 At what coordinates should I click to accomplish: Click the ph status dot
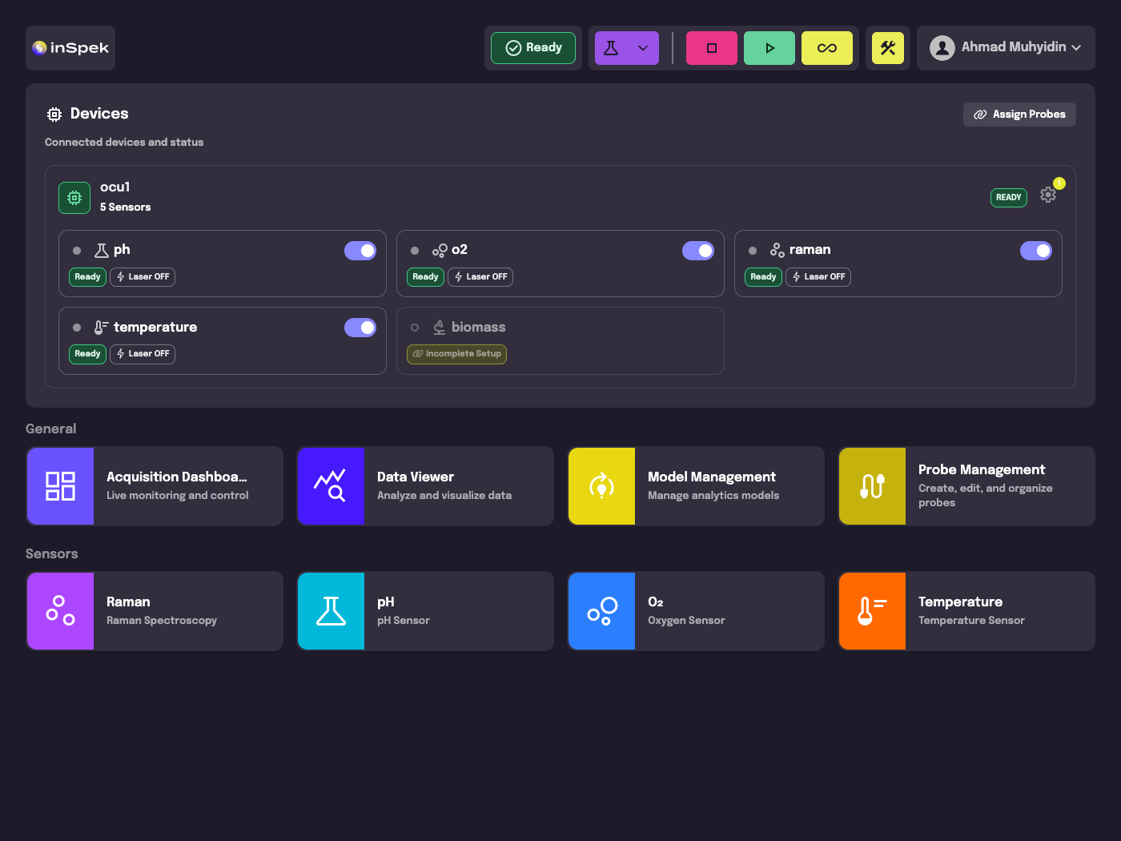coord(77,251)
